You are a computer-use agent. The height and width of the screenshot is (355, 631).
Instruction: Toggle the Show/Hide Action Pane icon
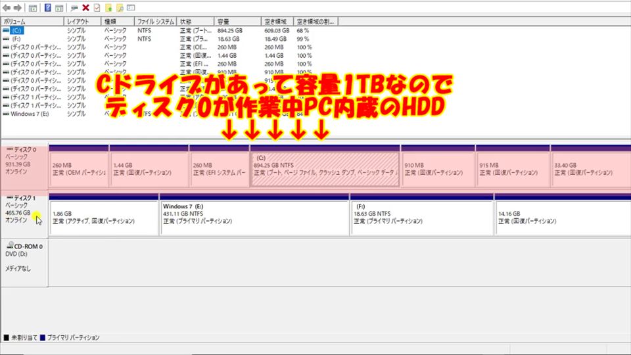[59, 8]
